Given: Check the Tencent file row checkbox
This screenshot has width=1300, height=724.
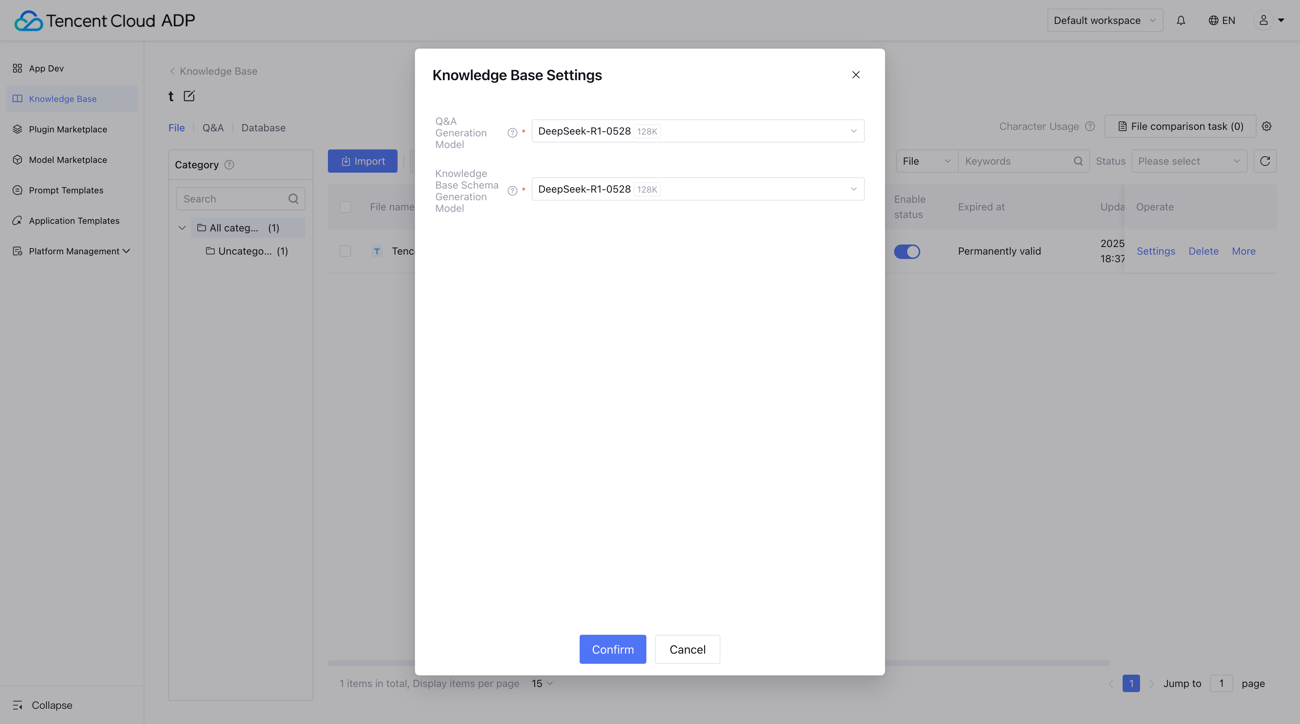Looking at the screenshot, I should coord(345,251).
